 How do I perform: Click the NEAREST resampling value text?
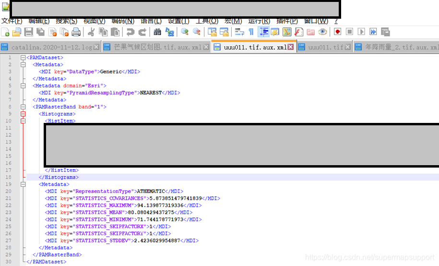pyautogui.click(x=151, y=93)
